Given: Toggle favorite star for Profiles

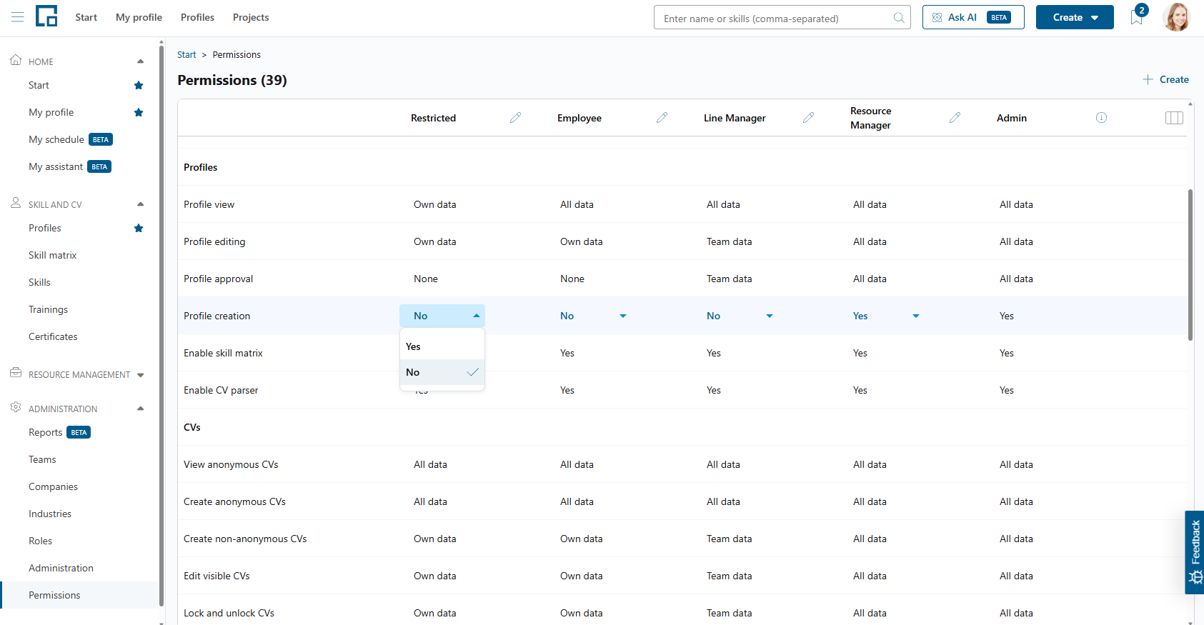Looking at the screenshot, I should click(139, 229).
